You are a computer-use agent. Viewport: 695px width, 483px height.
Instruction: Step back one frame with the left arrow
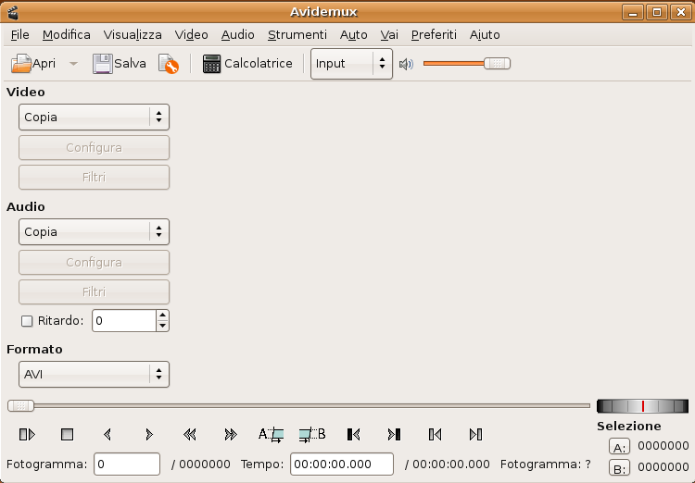107,434
